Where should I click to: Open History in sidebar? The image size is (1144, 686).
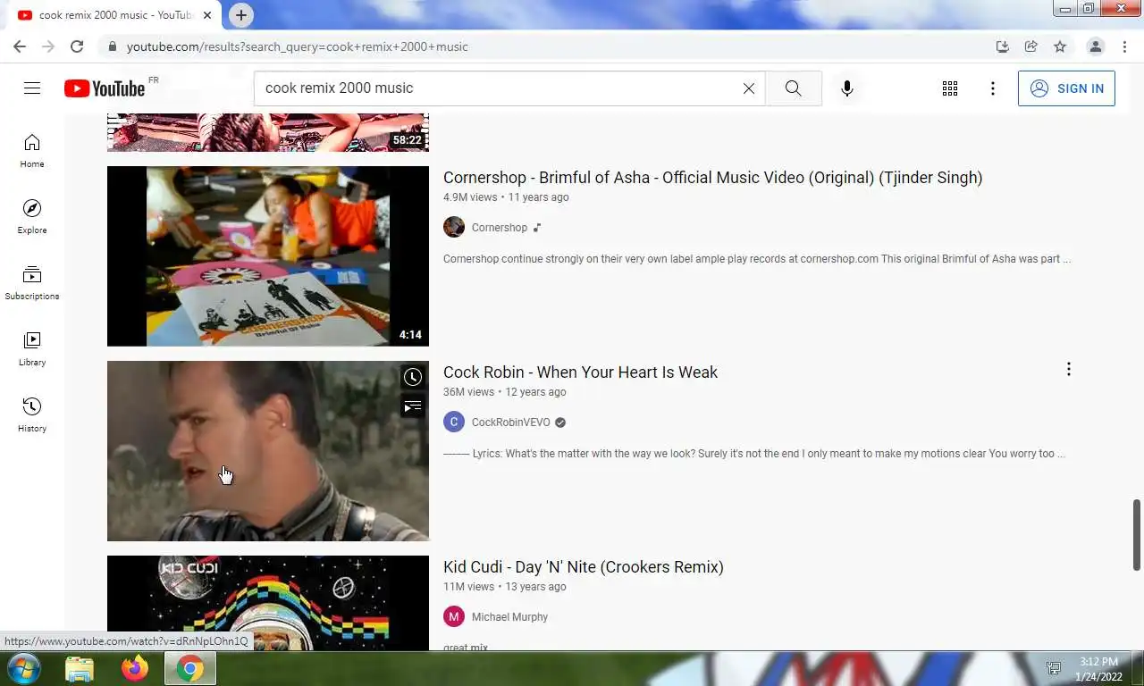(32, 415)
